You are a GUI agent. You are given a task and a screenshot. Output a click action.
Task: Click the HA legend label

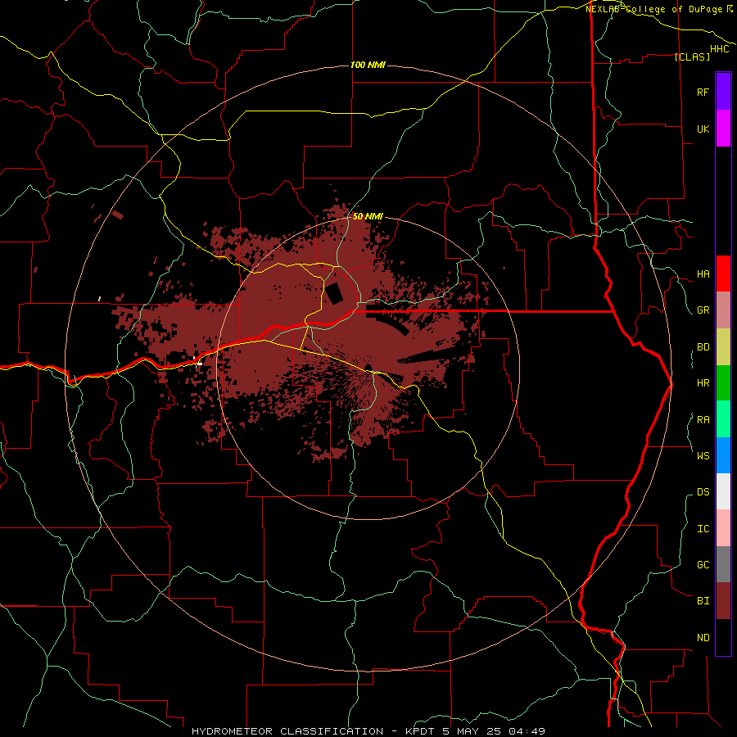[703, 274]
